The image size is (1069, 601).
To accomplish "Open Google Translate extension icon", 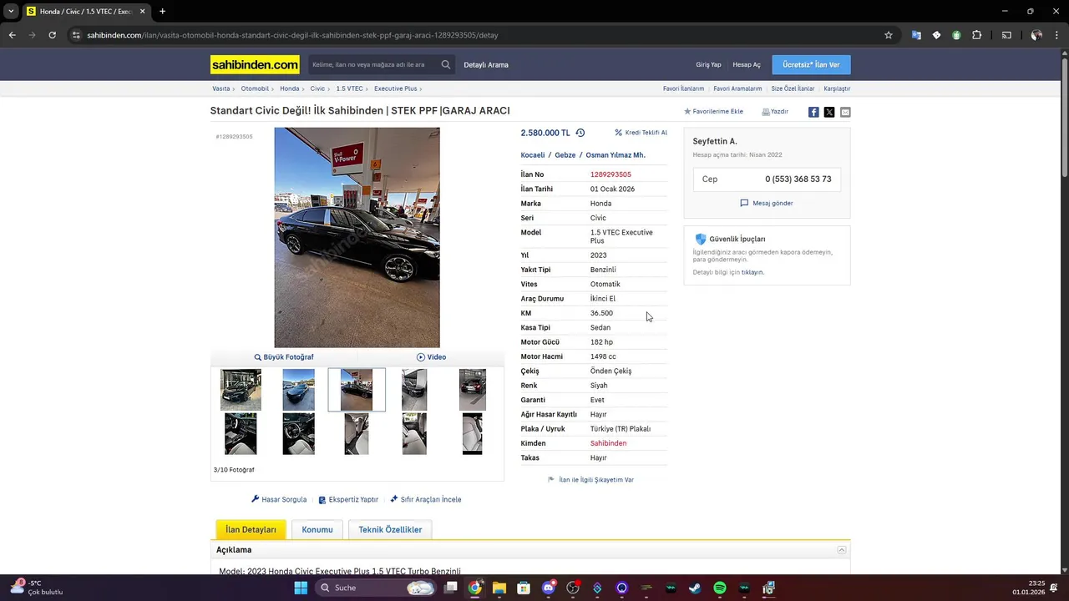I will (x=916, y=35).
